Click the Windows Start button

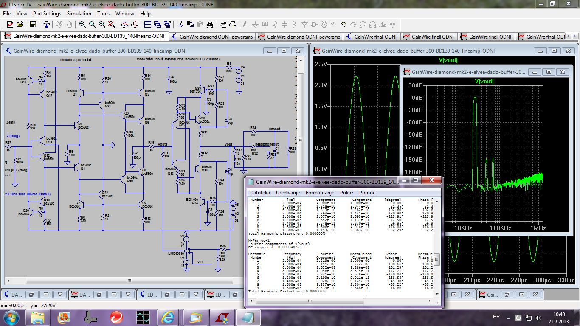point(11,317)
